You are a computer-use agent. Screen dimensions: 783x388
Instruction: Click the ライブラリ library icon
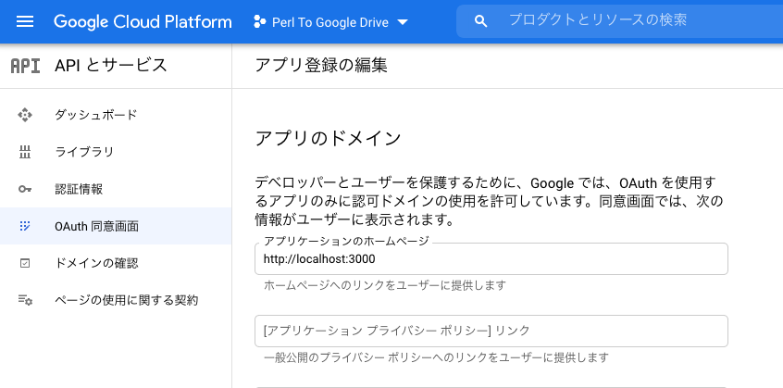coord(24,152)
